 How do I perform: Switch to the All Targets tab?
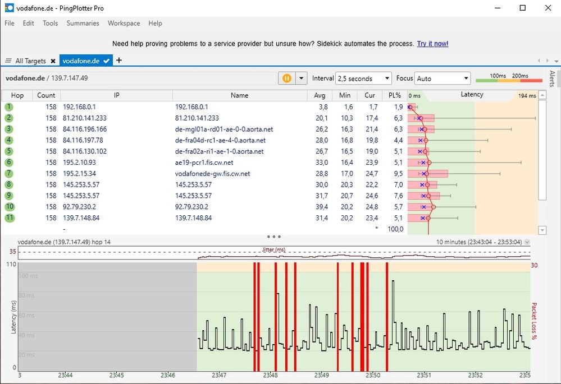pos(30,61)
